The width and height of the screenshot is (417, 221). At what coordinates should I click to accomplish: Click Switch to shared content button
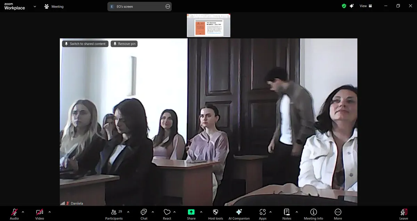pos(85,44)
